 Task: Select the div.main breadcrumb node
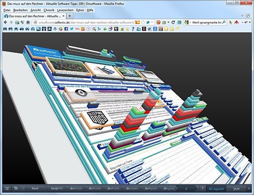(x=132, y=188)
